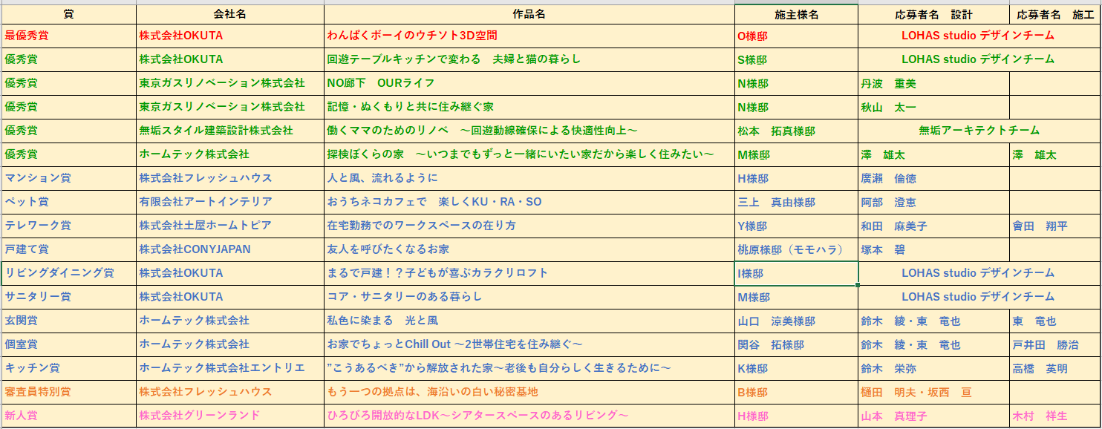Select the マンション賞 cell

pos(69,178)
